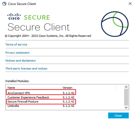Click the scroll up arrow in modules list

126,87
